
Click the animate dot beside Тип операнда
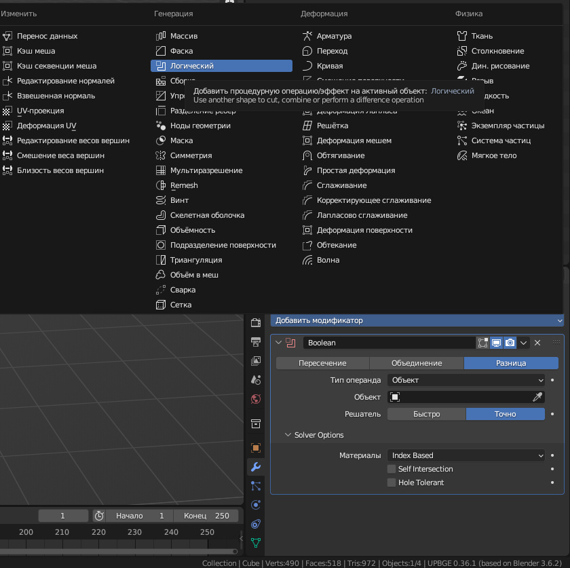[552, 380]
